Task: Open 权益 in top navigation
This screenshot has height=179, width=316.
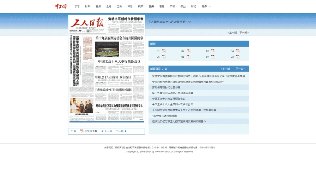Action: coord(183,6)
